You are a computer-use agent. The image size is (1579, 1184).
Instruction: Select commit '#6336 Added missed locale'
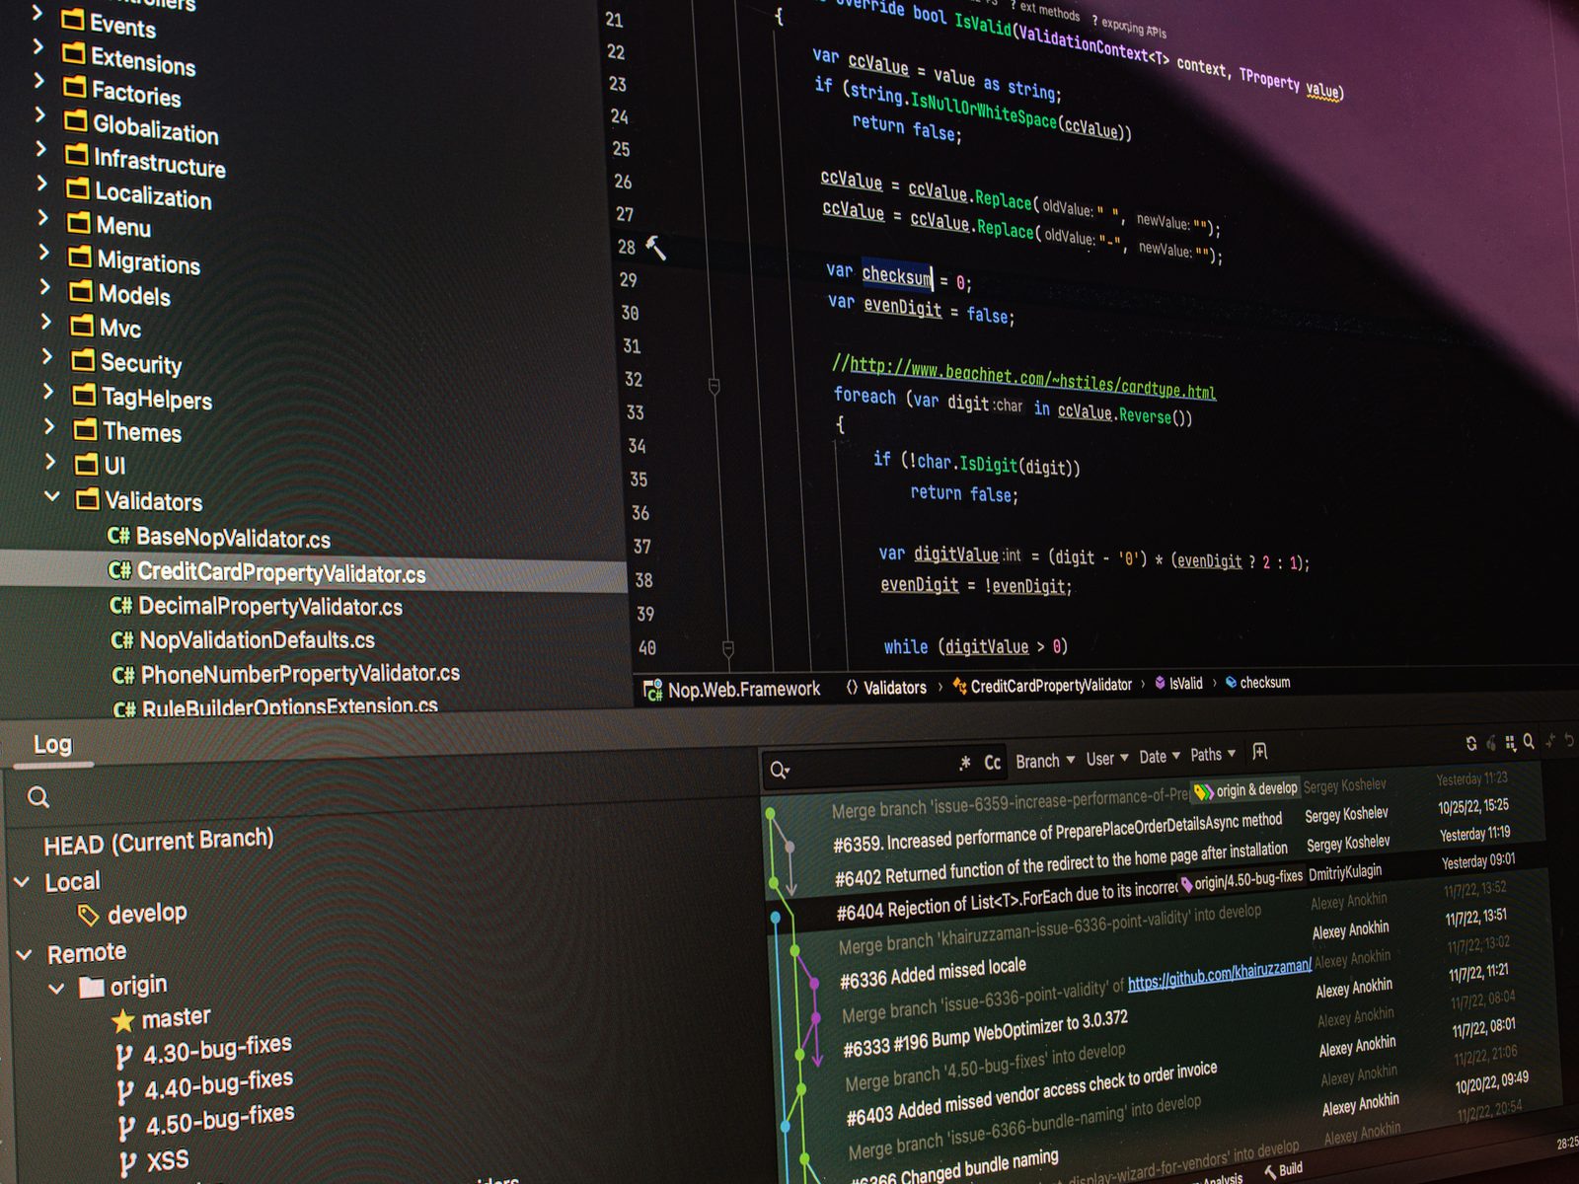[x=933, y=972]
